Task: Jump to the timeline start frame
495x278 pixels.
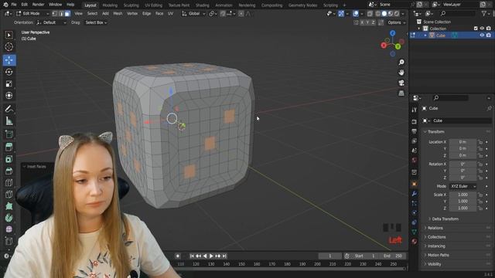Action: pyautogui.click(x=192, y=256)
